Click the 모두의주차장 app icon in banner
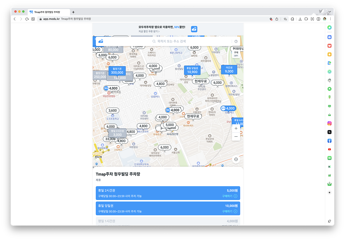345x240 pixels. click(194, 29)
